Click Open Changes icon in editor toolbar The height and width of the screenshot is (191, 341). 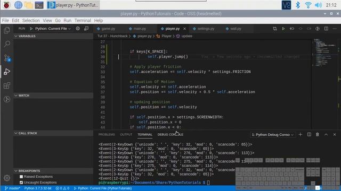(275, 29)
